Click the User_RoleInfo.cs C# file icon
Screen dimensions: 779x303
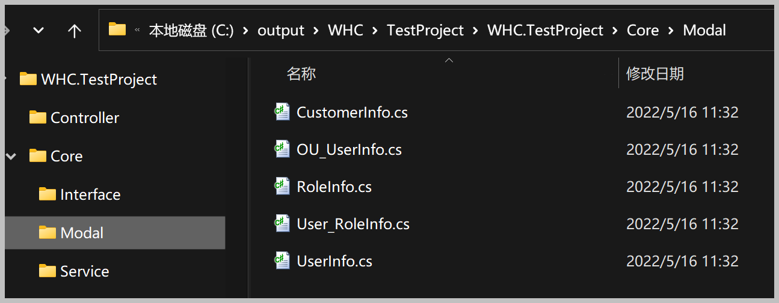click(x=282, y=224)
